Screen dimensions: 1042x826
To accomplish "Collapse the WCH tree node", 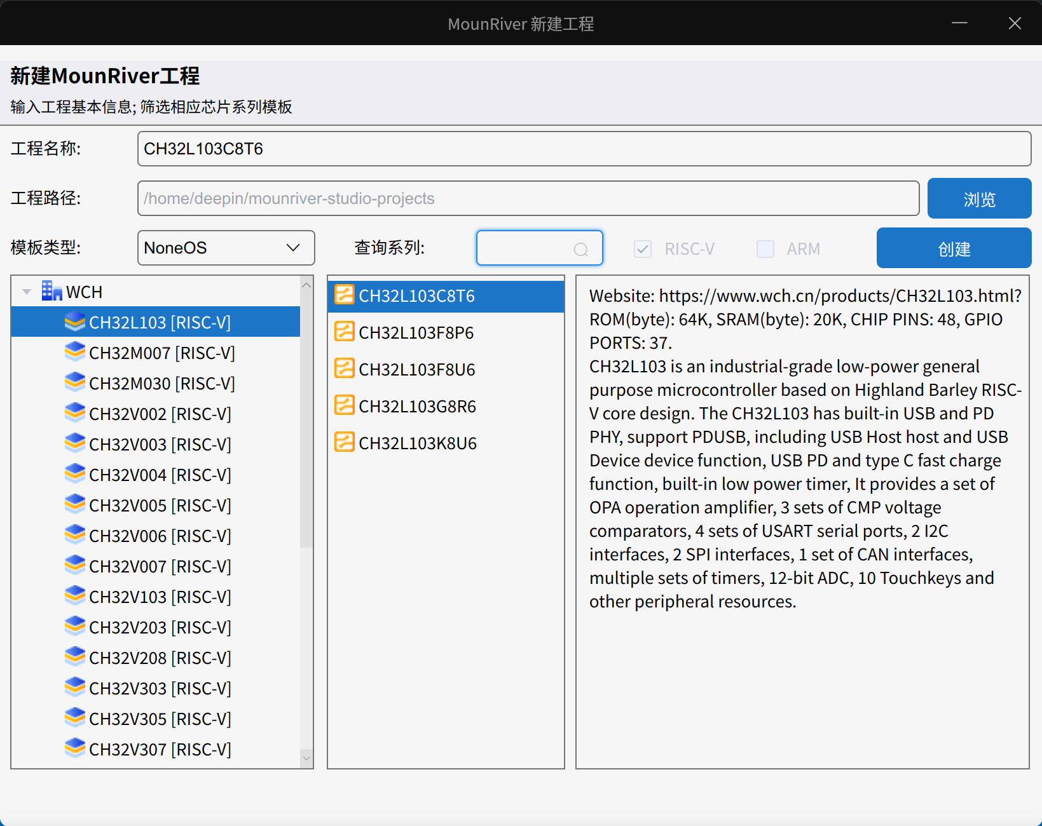I will click(27, 292).
